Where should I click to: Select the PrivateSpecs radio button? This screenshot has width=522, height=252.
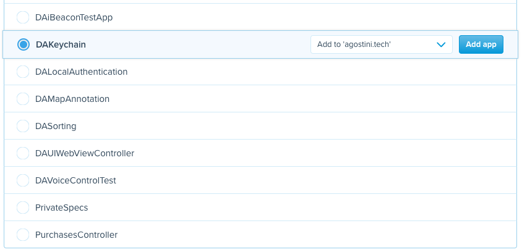23,208
